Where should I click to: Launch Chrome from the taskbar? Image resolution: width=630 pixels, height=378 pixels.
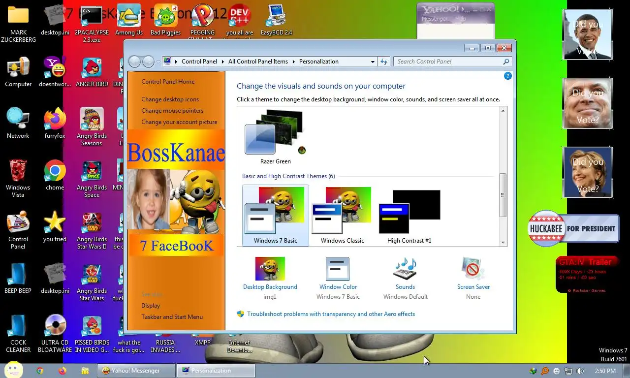pyautogui.click(x=40, y=371)
